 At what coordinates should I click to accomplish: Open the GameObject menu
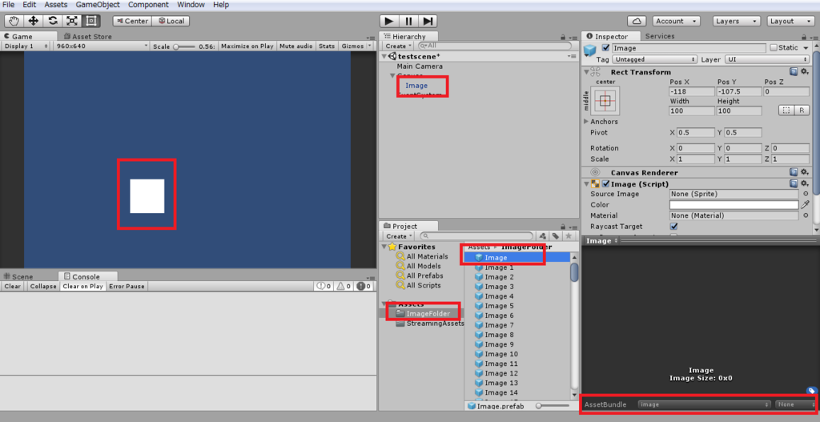pyautogui.click(x=98, y=5)
